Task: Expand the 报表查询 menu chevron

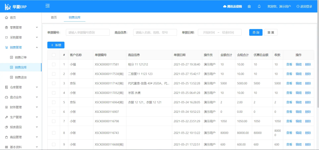Action: tap(37, 127)
